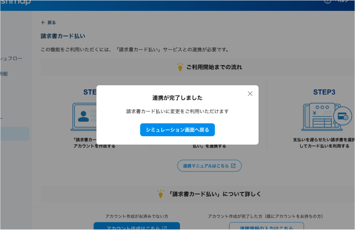Open the help icon in the header

pos(327,1)
